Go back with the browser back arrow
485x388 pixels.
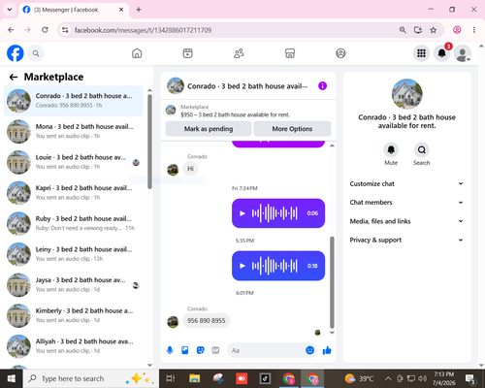11,30
